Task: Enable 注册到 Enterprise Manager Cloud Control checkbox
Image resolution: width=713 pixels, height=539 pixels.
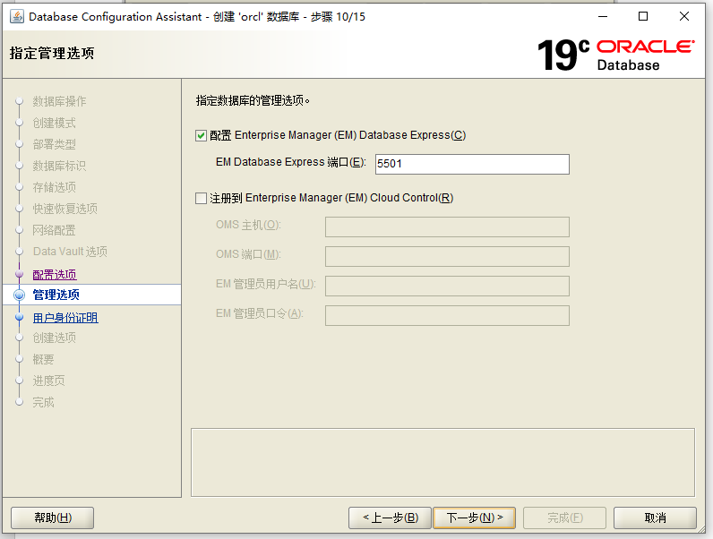Action: click(x=201, y=198)
